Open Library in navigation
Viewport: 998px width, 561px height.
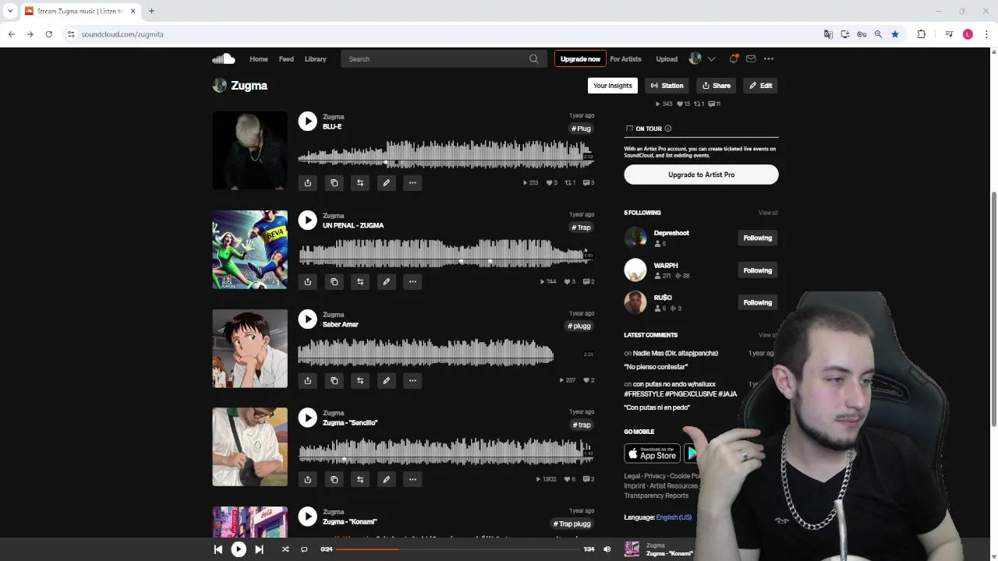tap(315, 59)
